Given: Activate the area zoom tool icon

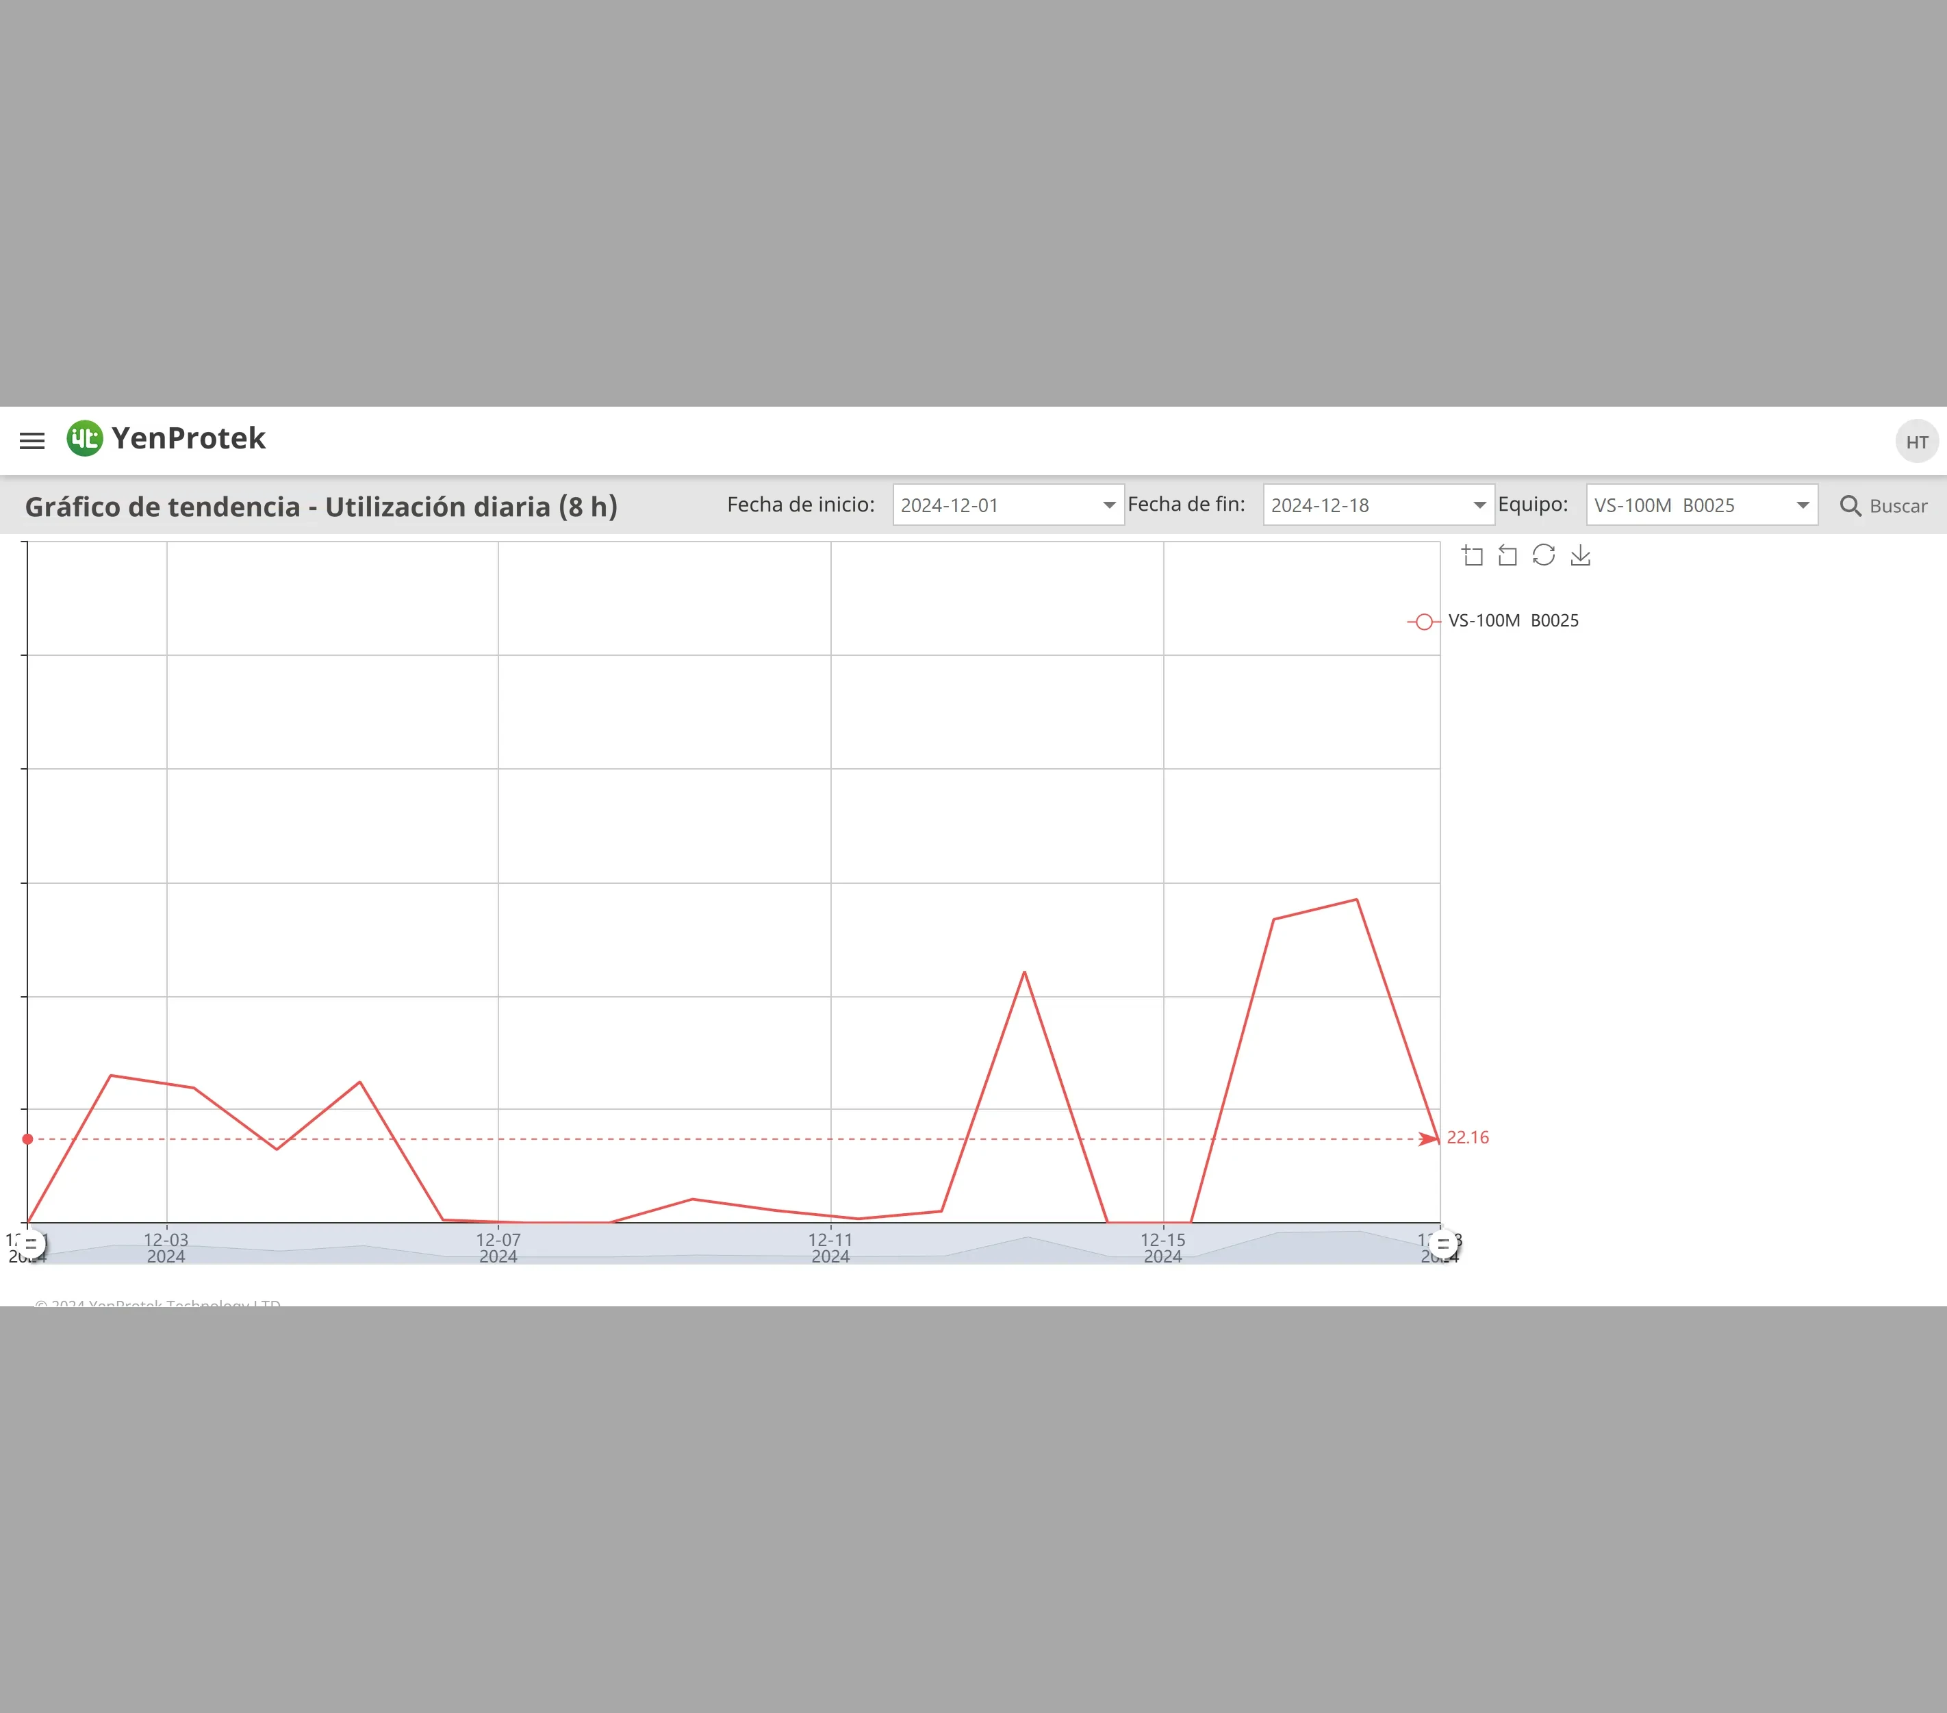Looking at the screenshot, I should (1473, 555).
